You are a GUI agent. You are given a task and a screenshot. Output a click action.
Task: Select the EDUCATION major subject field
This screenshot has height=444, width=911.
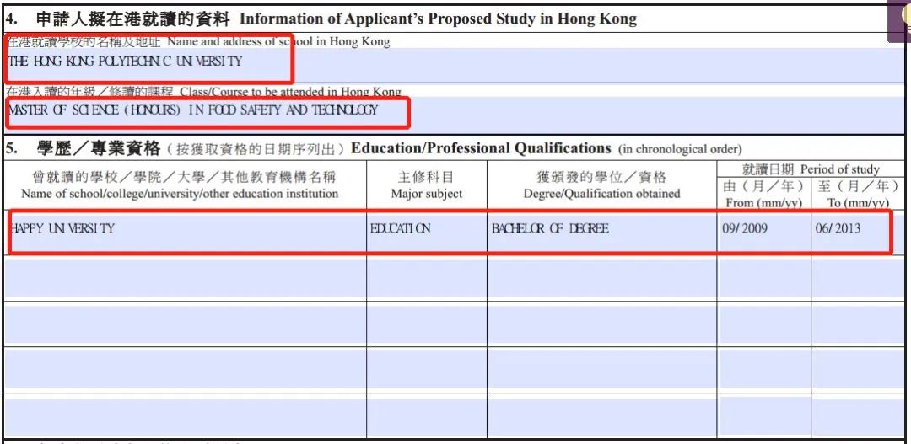pos(427,233)
